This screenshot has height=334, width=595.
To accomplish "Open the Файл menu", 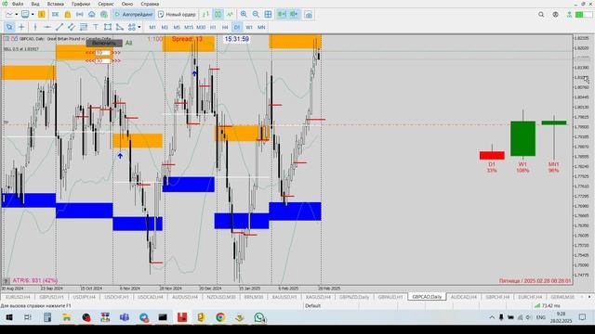I will [18, 4].
